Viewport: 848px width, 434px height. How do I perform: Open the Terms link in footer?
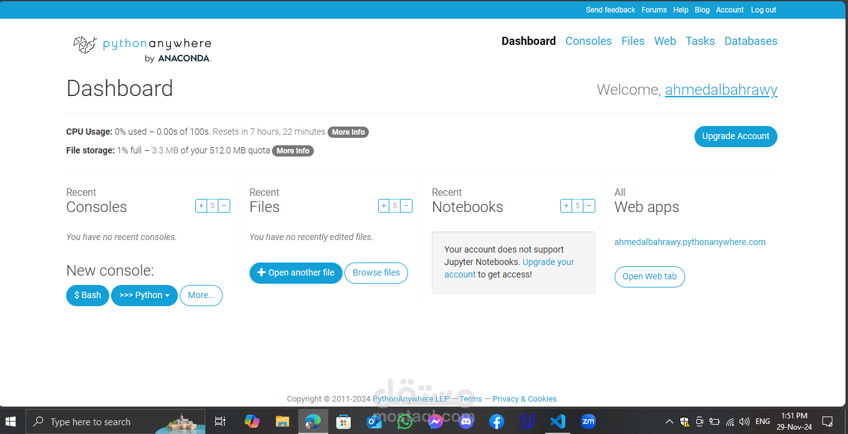pos(470,399)
